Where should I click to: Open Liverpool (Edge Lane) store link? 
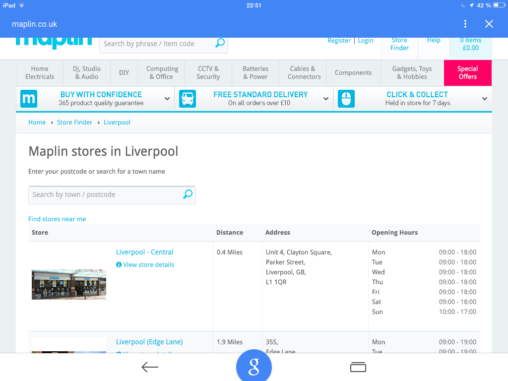[x=149, y=342]
